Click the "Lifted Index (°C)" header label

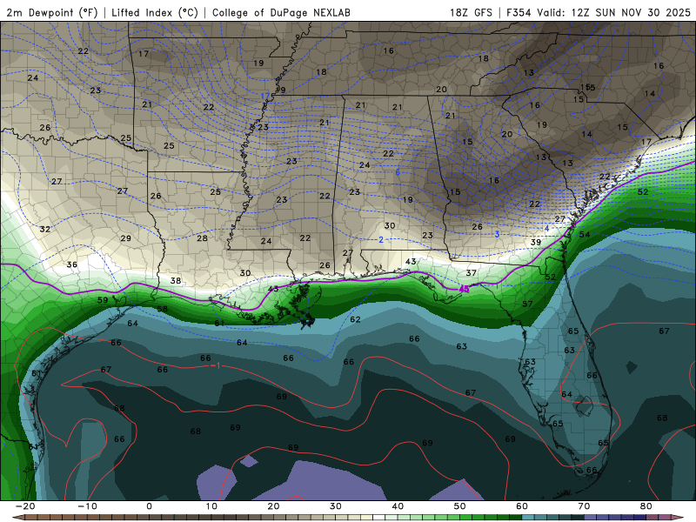click(x=155, y=12)
